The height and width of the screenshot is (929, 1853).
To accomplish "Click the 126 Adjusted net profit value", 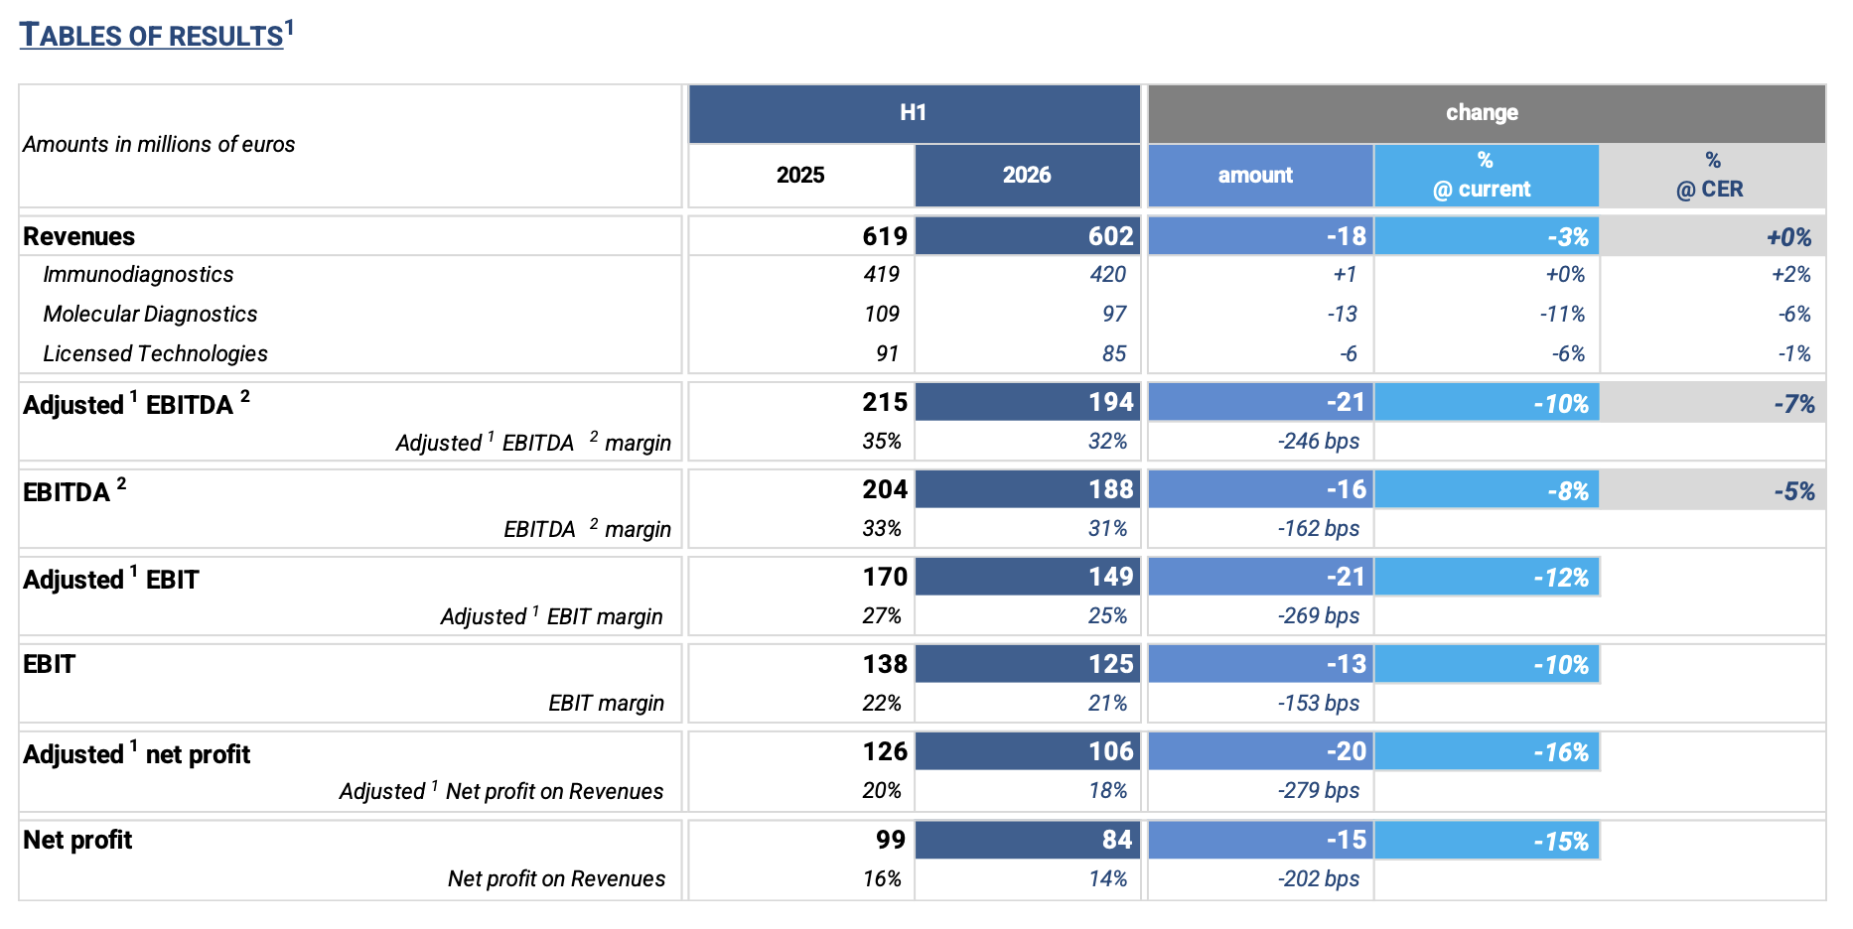I will (885, 751).
